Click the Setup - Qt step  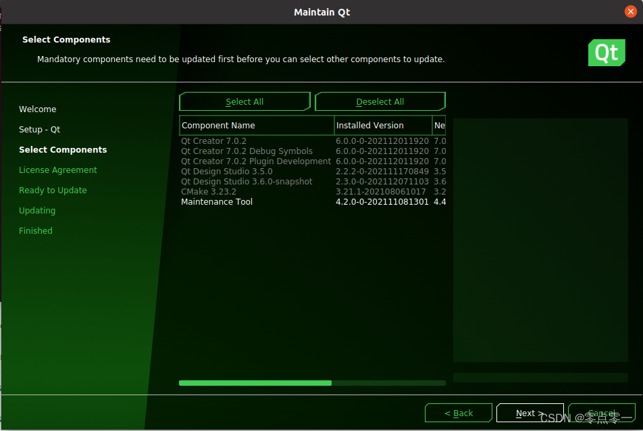(39, 129)
